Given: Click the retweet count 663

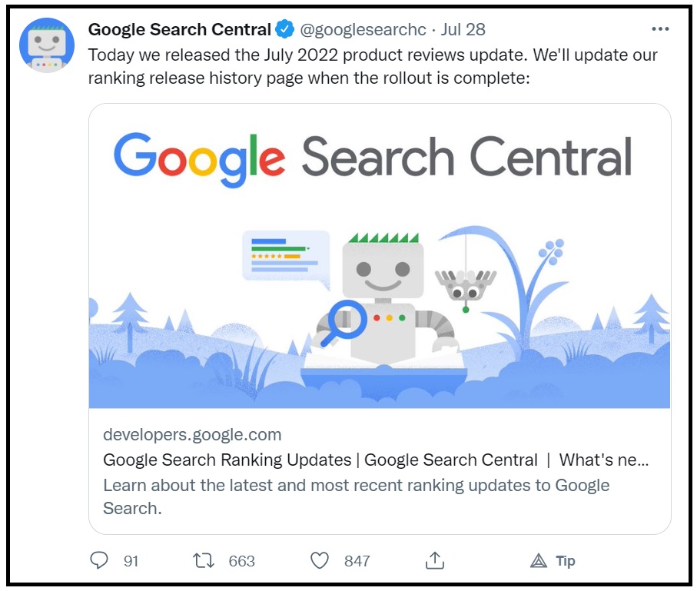Looking at the screenshot, I should pos(241,561).
